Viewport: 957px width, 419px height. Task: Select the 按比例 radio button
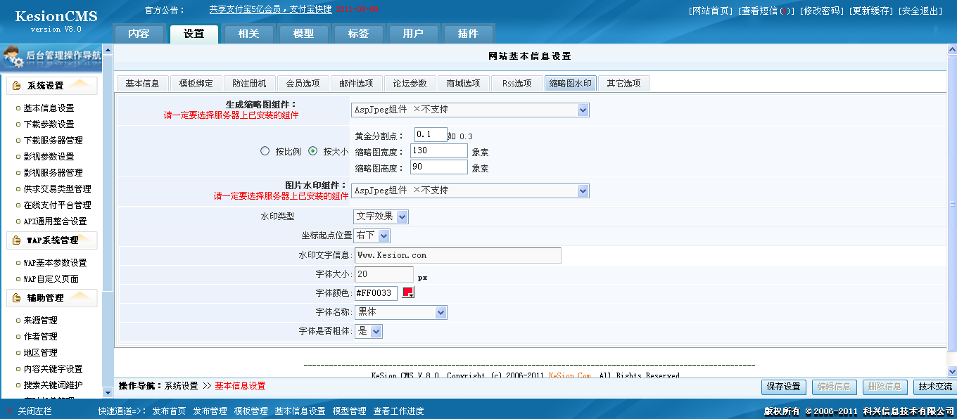click(265, 151)
